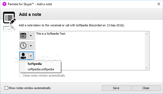This screenshot has width=163, height=94.
Task: Save the note
Action: (116, 88)
